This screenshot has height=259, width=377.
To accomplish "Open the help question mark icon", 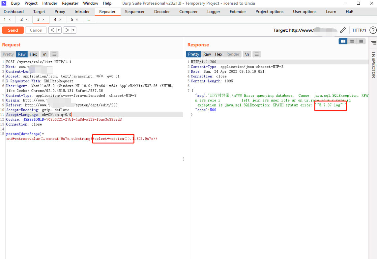I will [x=373, y=30].
